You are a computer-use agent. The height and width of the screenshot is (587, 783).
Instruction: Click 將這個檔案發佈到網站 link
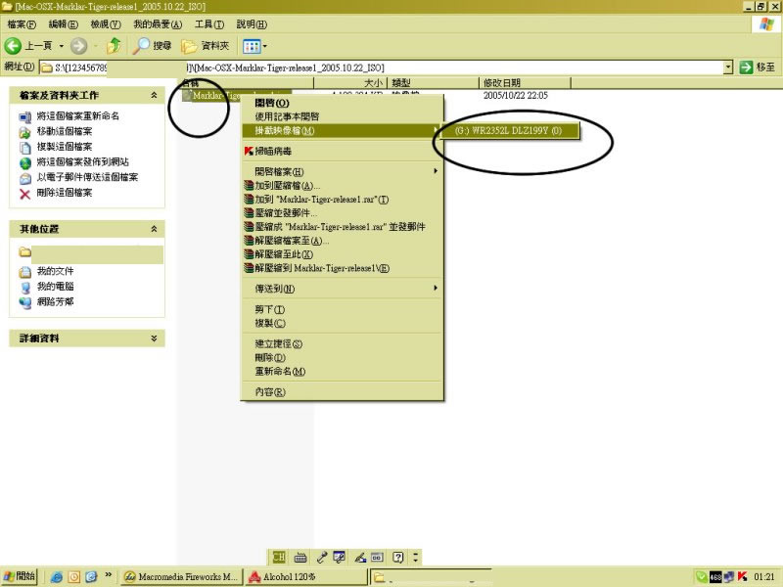[x=82, y=161]
